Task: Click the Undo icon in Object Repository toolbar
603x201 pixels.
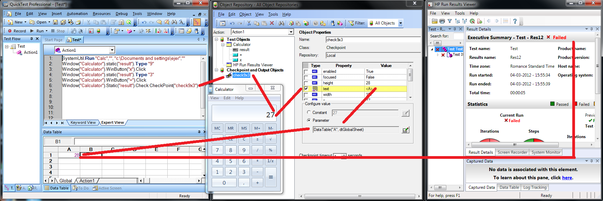Action: (x=232, y=23)
